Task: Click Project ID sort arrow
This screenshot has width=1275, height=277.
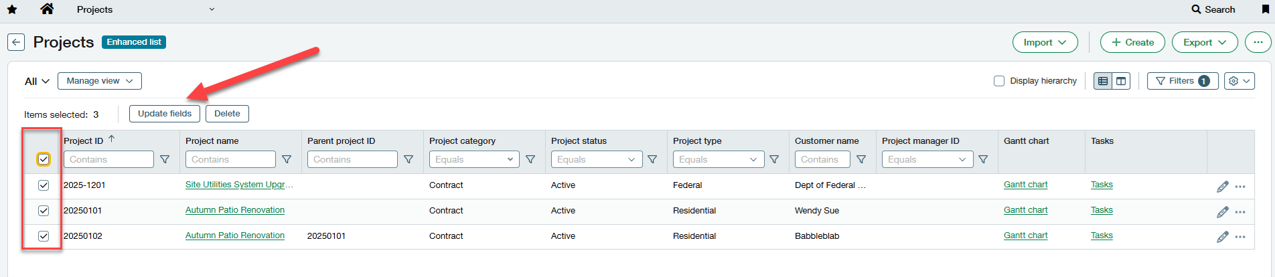Action: coord(112,139)
